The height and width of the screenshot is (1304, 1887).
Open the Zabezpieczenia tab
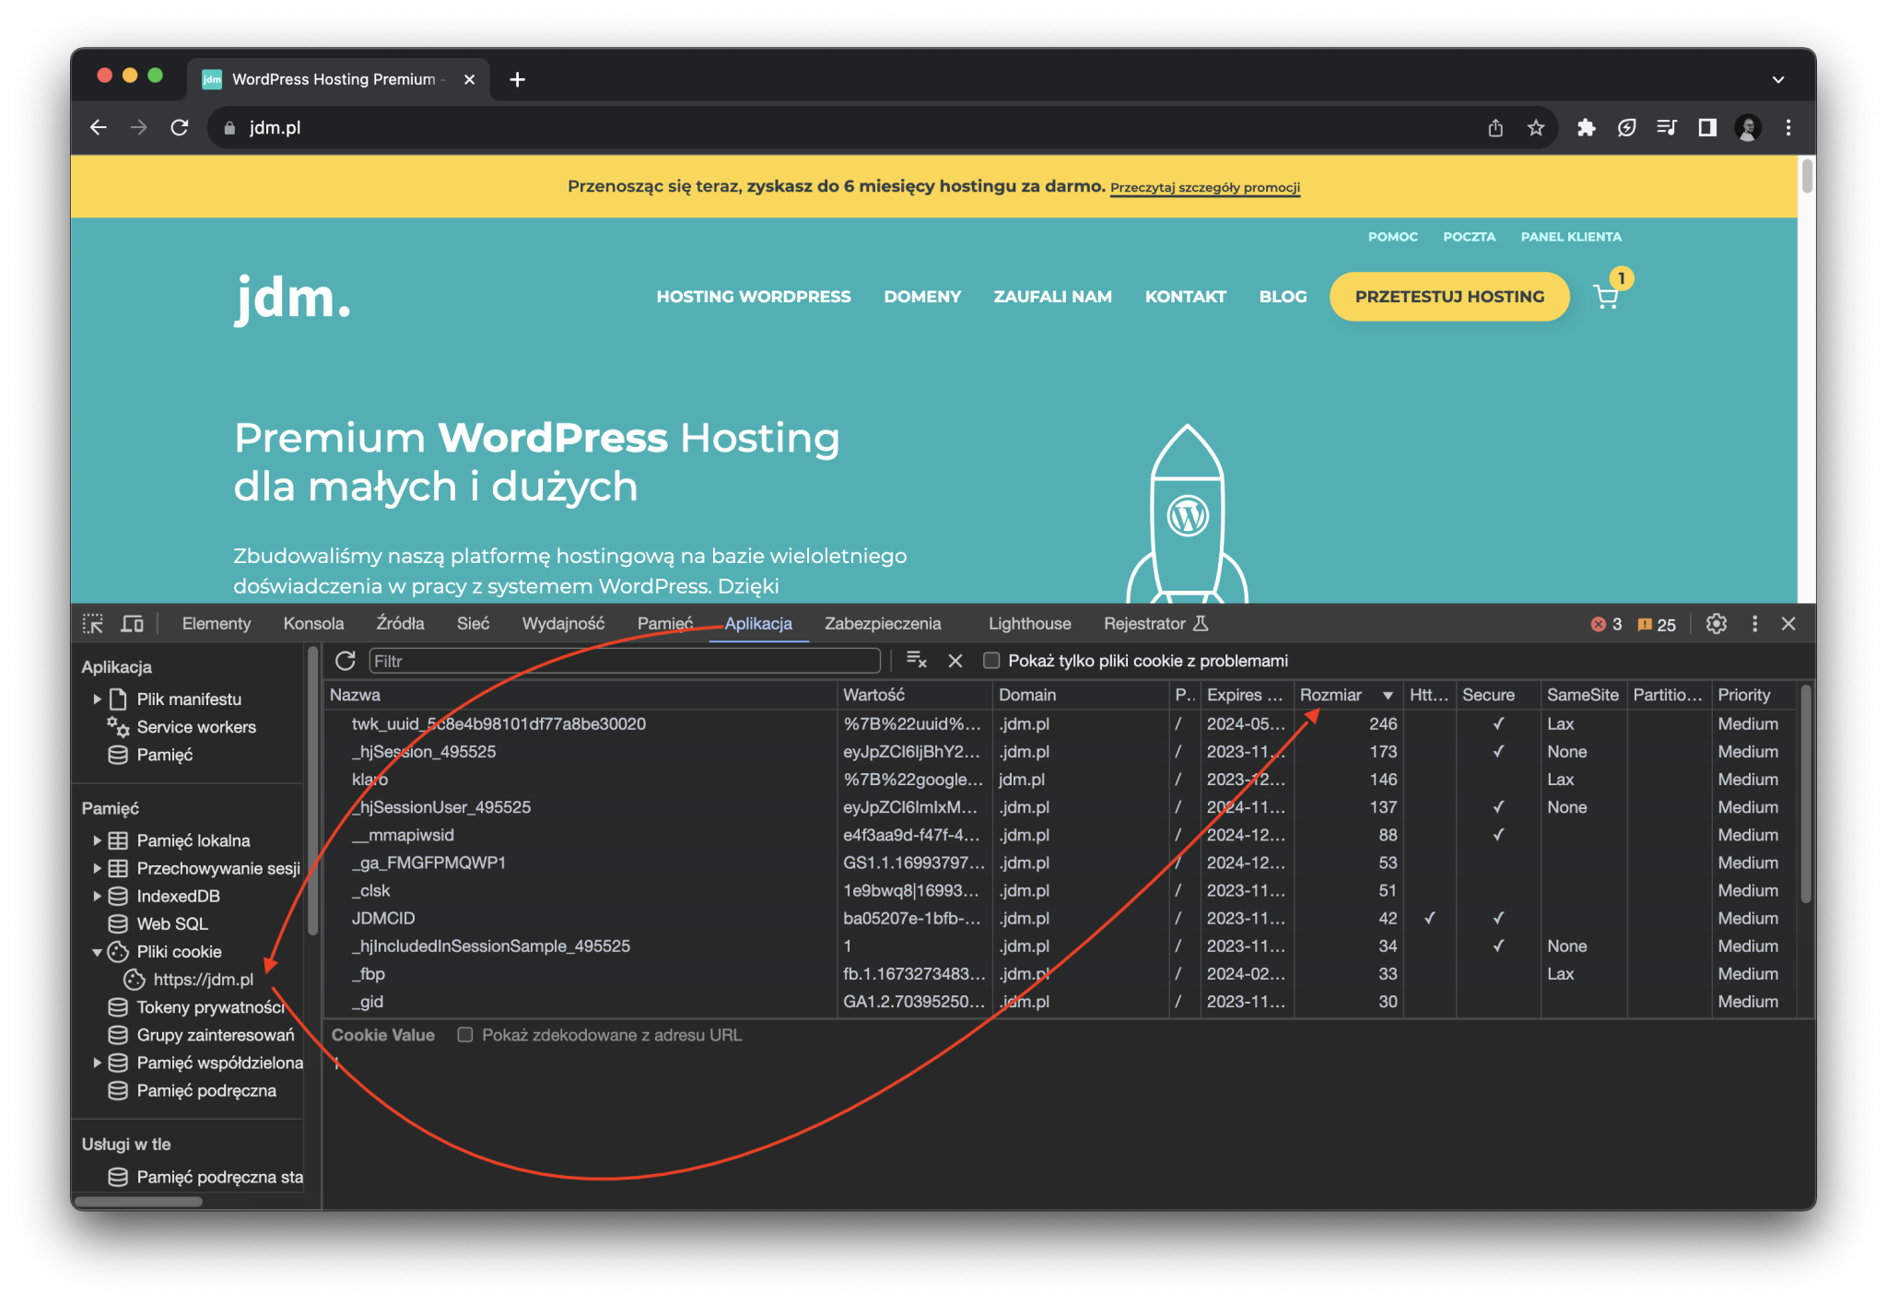tap(883, 624)
